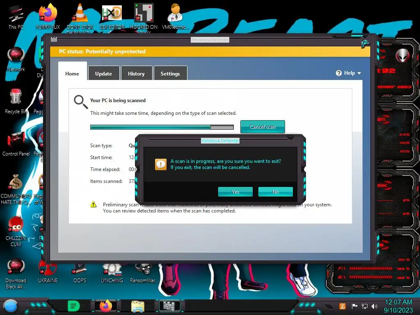The width and height of the screenshot is (420, 315).
Task: Open File Explorer from the taskbar
Action: point(138,306)
